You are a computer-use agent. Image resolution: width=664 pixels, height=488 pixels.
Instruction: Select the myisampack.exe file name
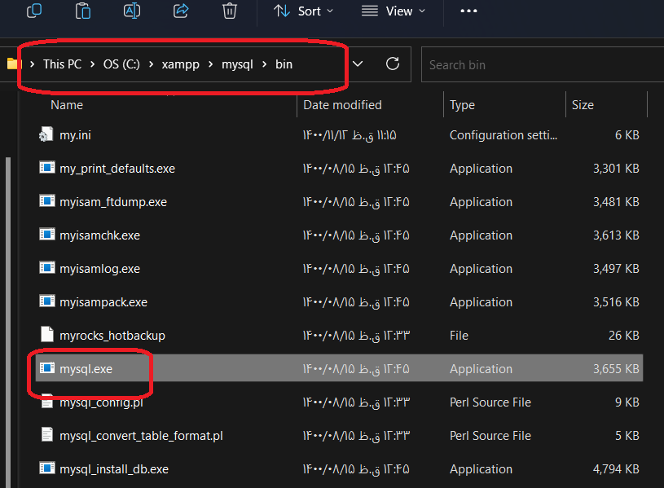point(103,302)
